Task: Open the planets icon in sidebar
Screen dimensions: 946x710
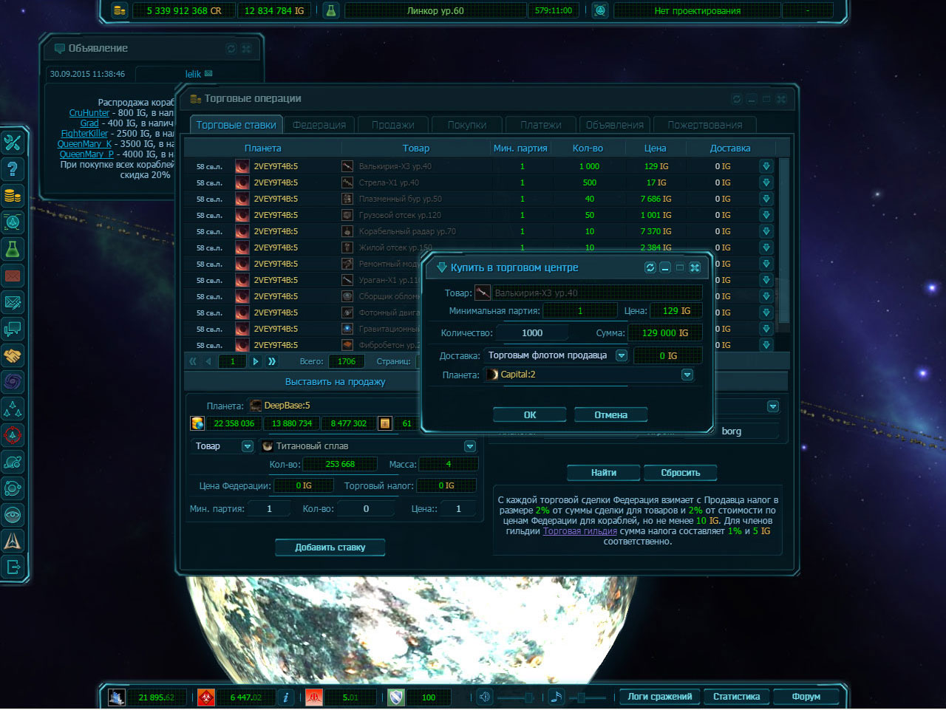Action: tap(13, 462)
